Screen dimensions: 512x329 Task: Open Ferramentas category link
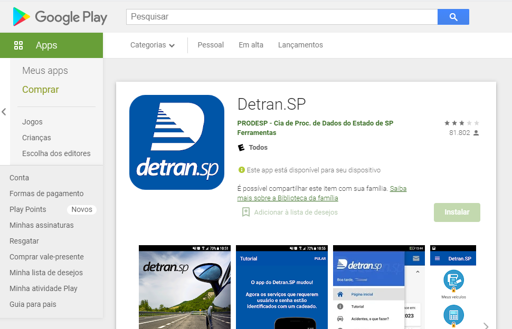click(x=257, y=133)
